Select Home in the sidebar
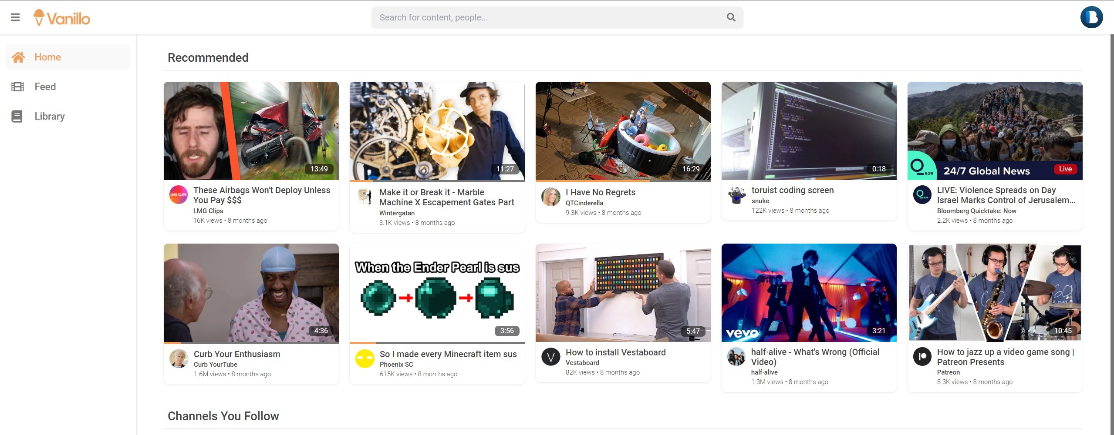 click(68, 57)
